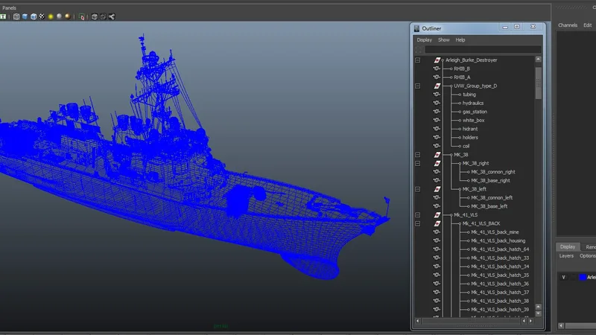Click layer editor horizontal scroll left arrow
The image size is (596, 335).
(561, 325)
